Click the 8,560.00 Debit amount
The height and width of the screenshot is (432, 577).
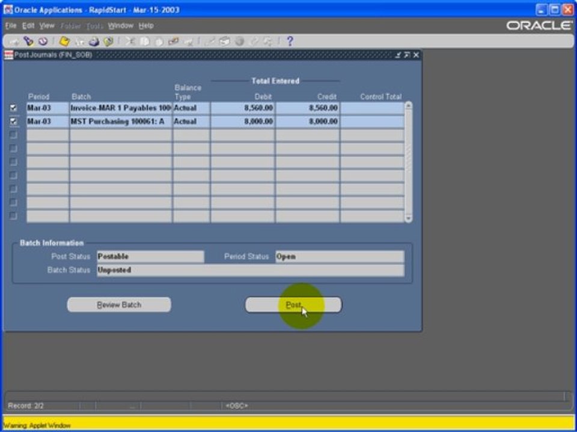242,108
